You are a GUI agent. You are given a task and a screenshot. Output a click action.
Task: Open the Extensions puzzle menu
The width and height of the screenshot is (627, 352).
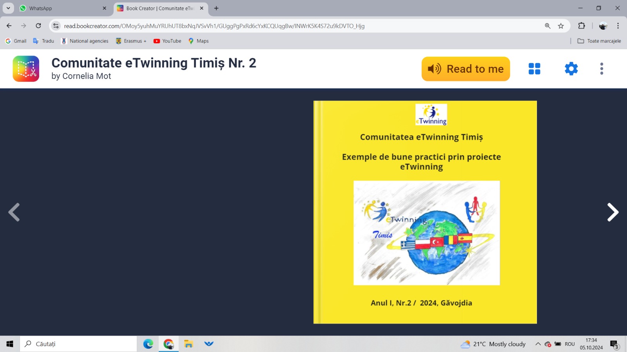click(582, 26)
